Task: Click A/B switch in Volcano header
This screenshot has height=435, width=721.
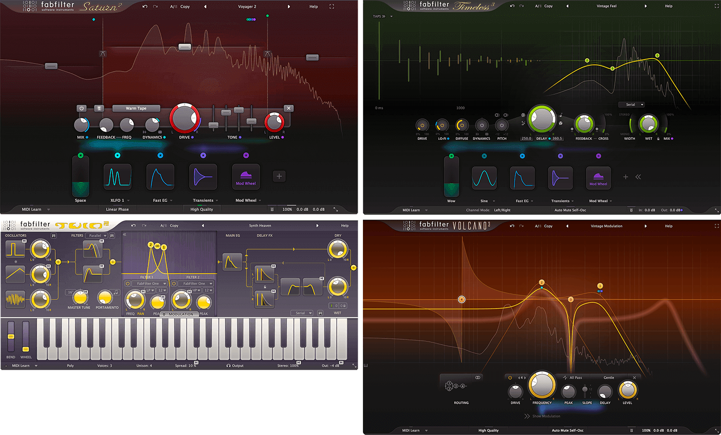Action: [537, 226]
